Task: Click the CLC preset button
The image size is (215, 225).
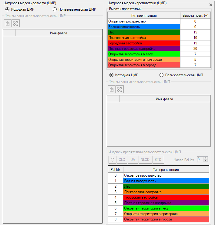Action: pos(122,160)
